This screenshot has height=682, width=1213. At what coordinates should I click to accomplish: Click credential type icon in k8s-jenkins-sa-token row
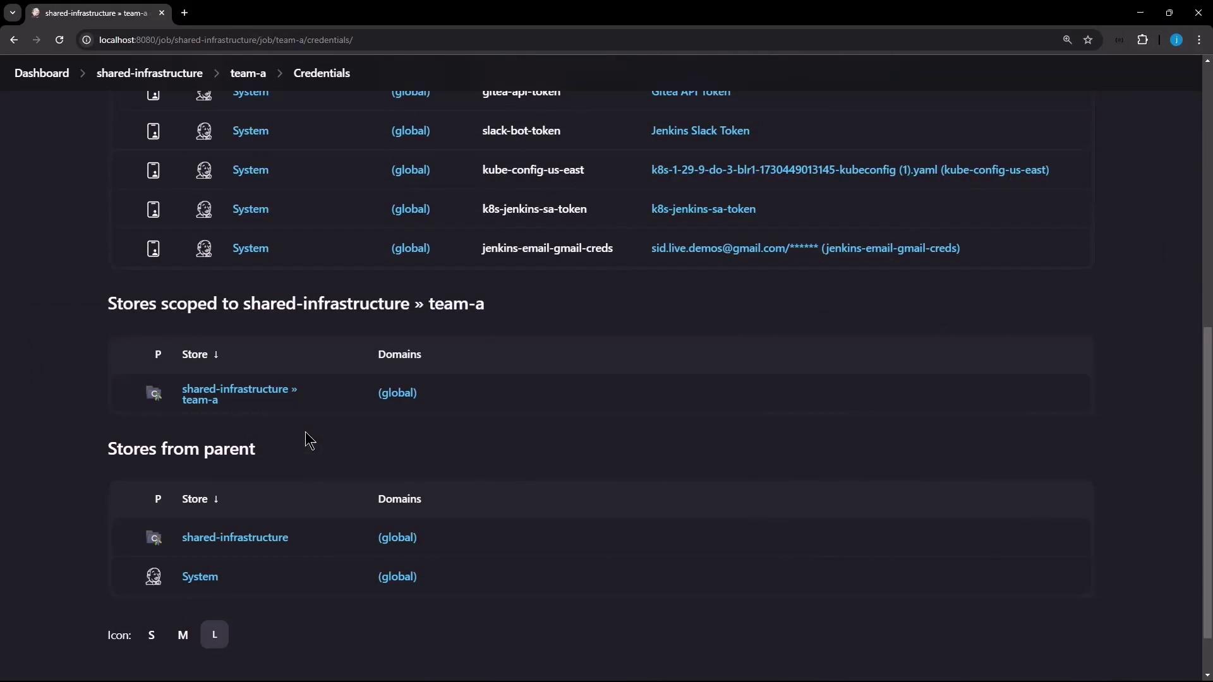click(x=154, y=210)
